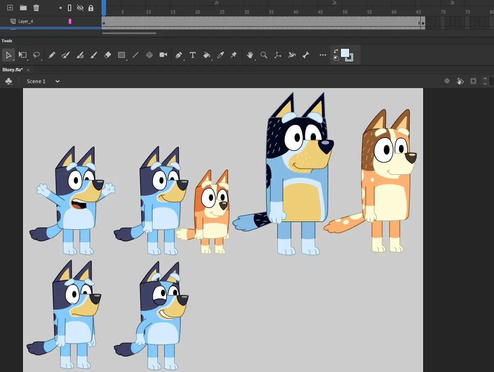Select the Classic Brush tool

[x=94, y=55]
